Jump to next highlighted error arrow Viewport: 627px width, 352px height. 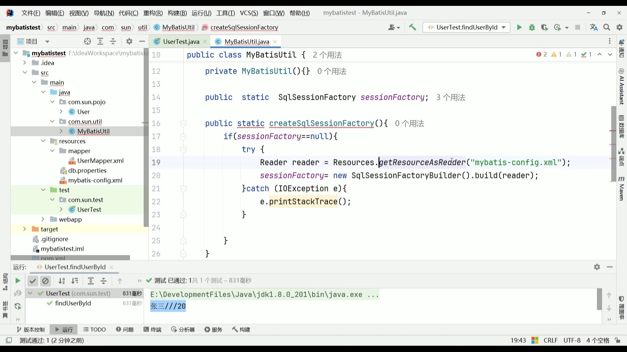[610, 54]
